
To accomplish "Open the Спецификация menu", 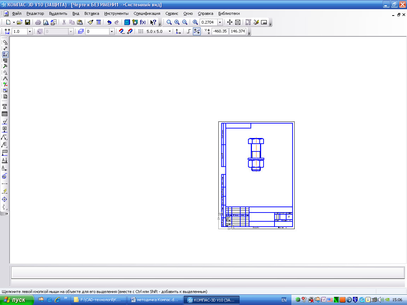I will pos(147,13).
